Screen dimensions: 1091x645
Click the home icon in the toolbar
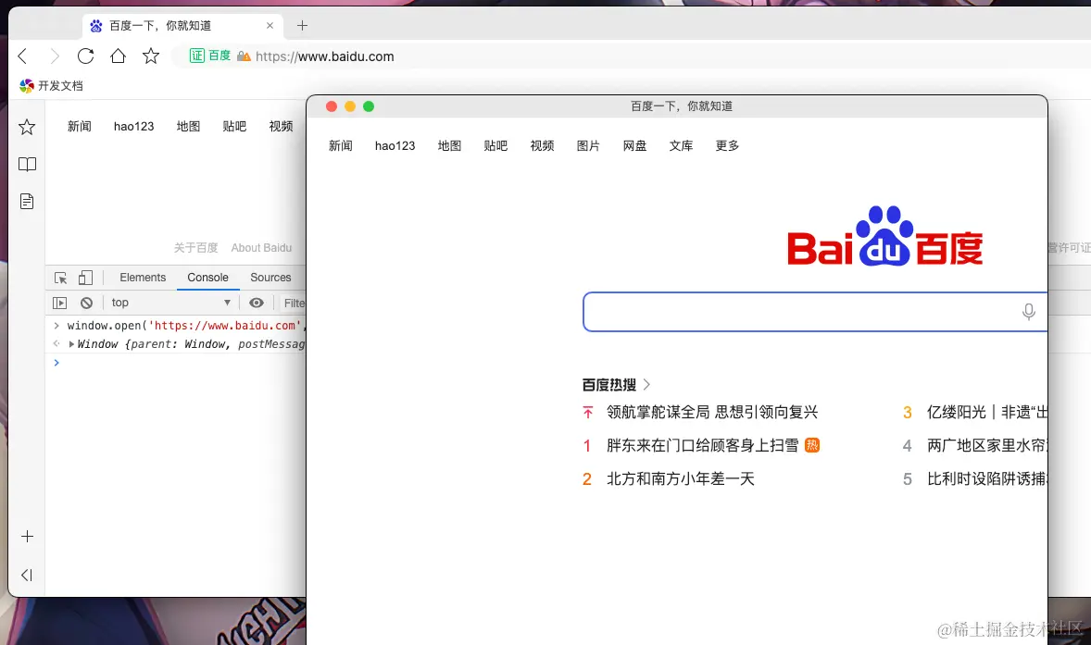(120, 56)
